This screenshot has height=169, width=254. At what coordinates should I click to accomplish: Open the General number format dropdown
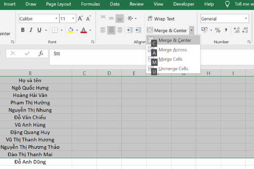point(246,19)
